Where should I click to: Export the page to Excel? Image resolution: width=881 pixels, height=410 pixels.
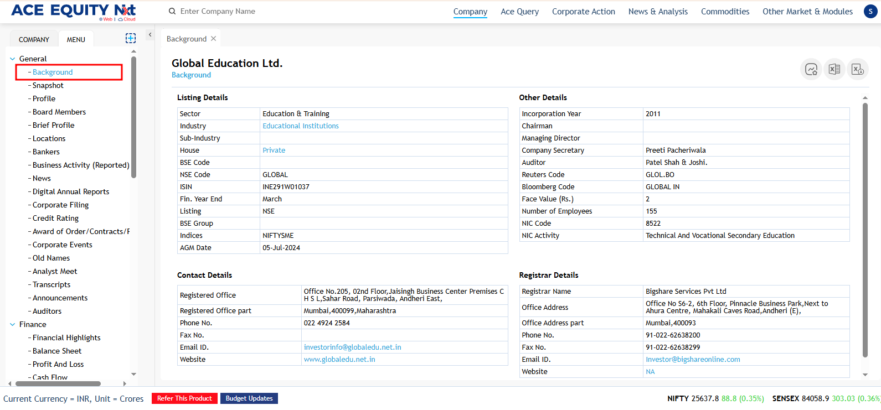tap(834, 69)
